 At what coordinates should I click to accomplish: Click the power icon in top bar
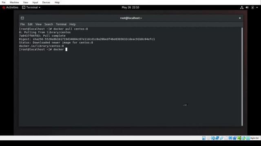(x=252, y=7)
